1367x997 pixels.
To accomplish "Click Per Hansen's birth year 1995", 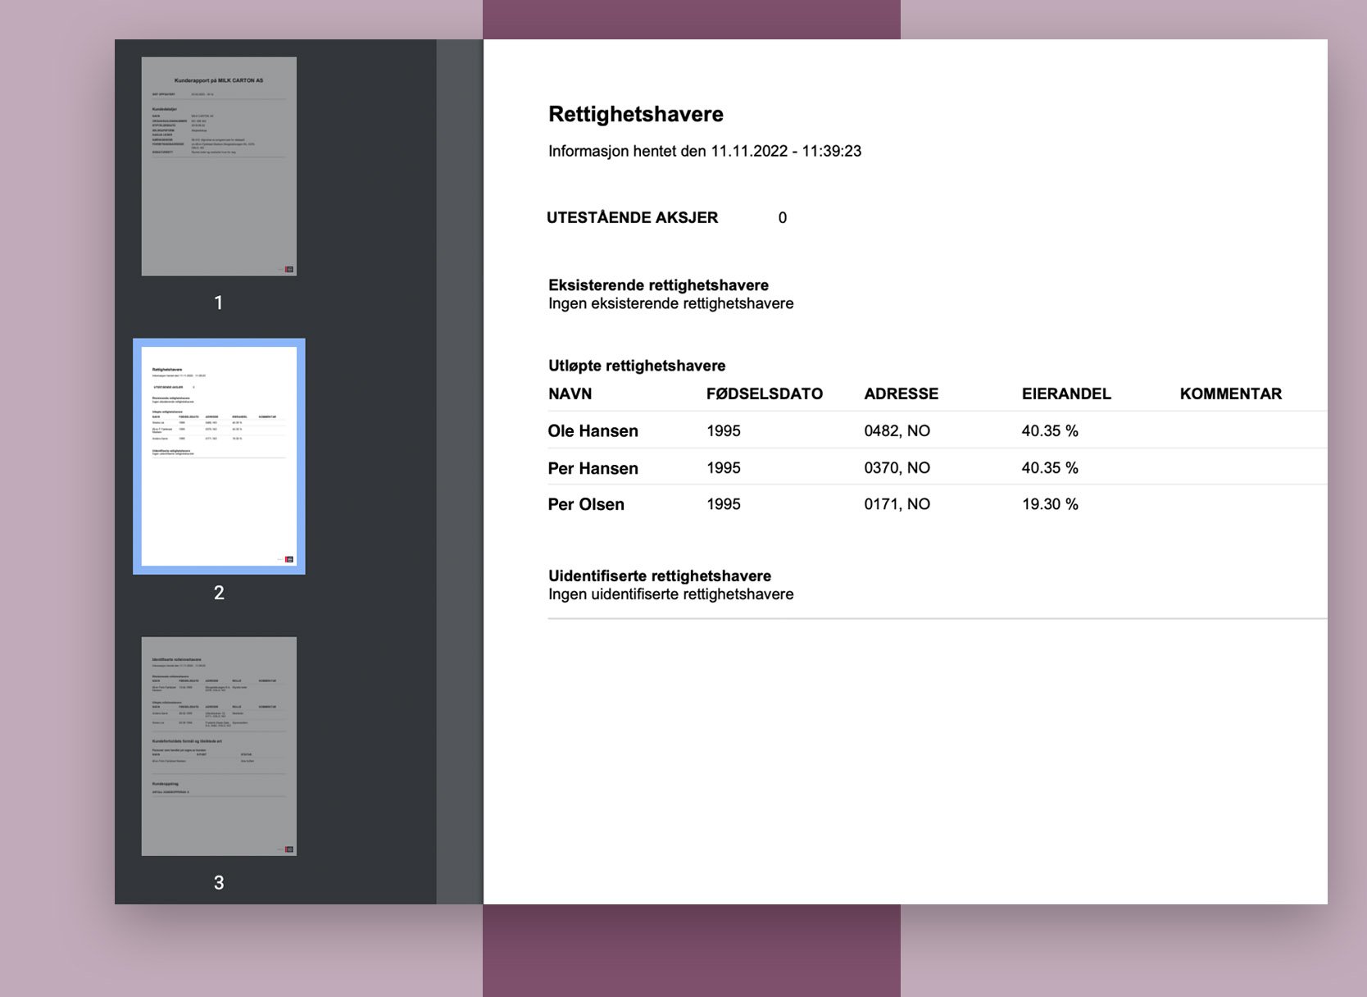I will point(724,468).
